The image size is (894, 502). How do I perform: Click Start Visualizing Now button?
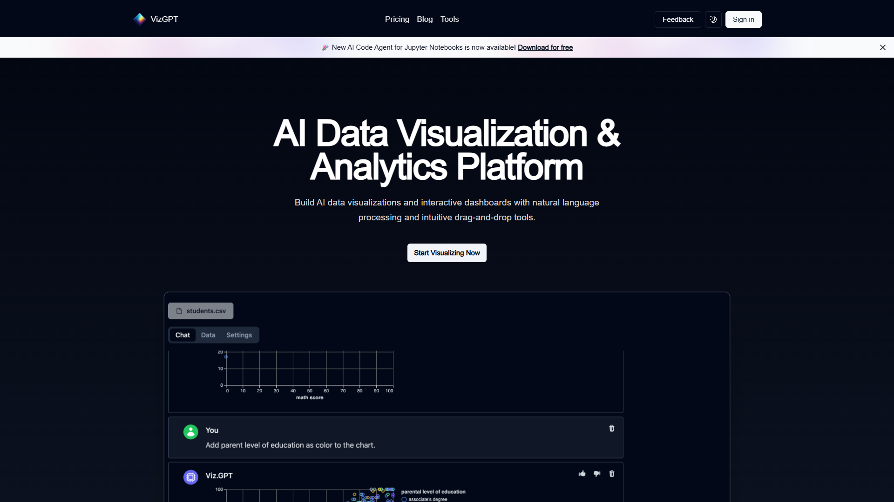(x=447, y=253)
